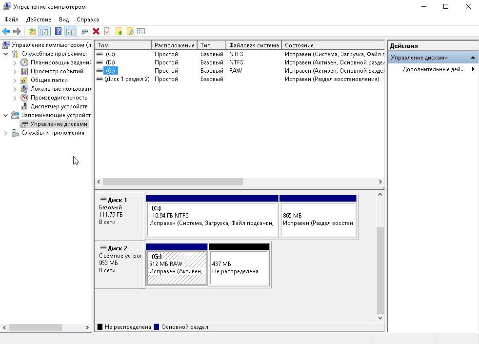The width and height of the screenshot is (479, 344).
Task: Click the horizontal scrollbar under volume list
Action: (173, 182)
